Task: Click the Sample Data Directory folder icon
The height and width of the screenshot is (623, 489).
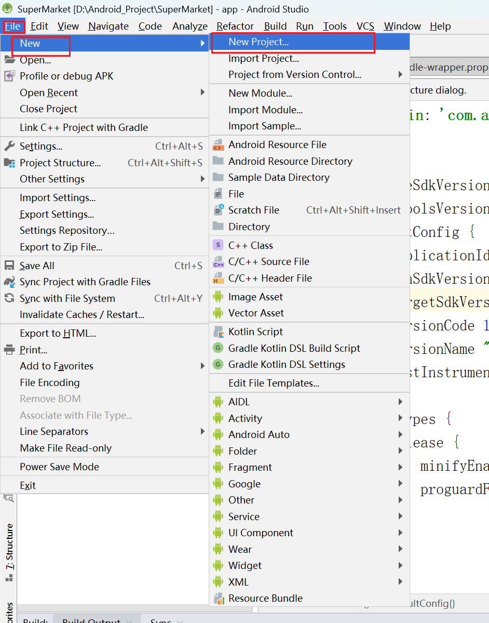Action: [x=218, y=177]
